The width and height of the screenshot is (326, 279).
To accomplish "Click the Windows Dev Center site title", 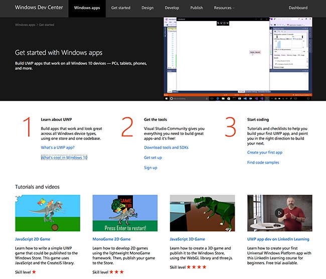I will coord(39,8).
